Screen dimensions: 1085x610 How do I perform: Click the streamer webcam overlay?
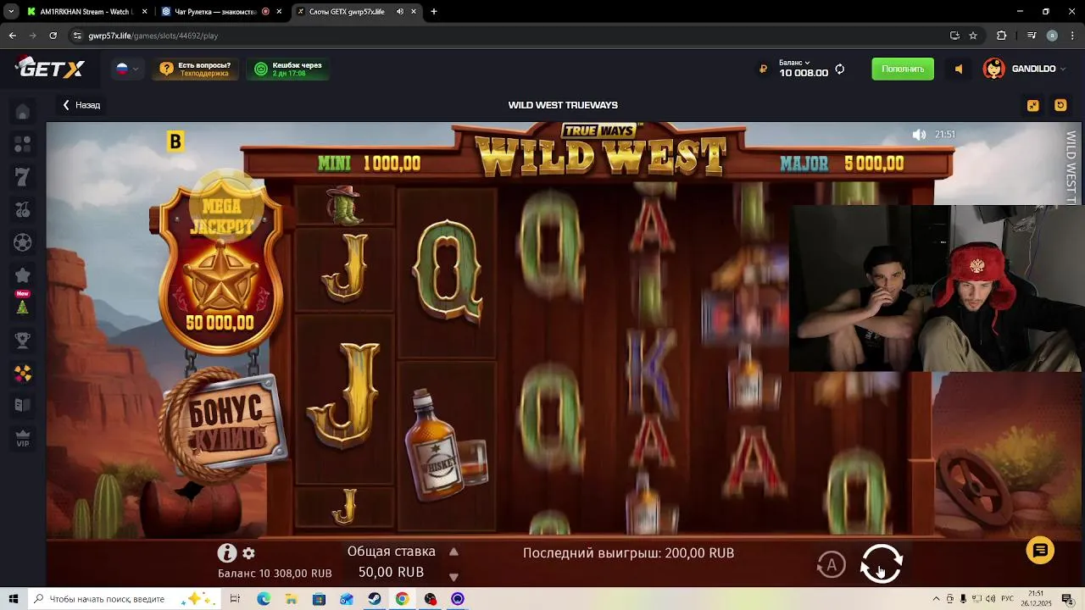click(937, 288)
